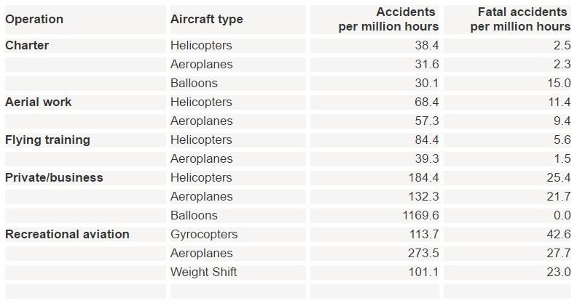Click the 38.4 accidents cell
The image size is (577, 303).
426,45
